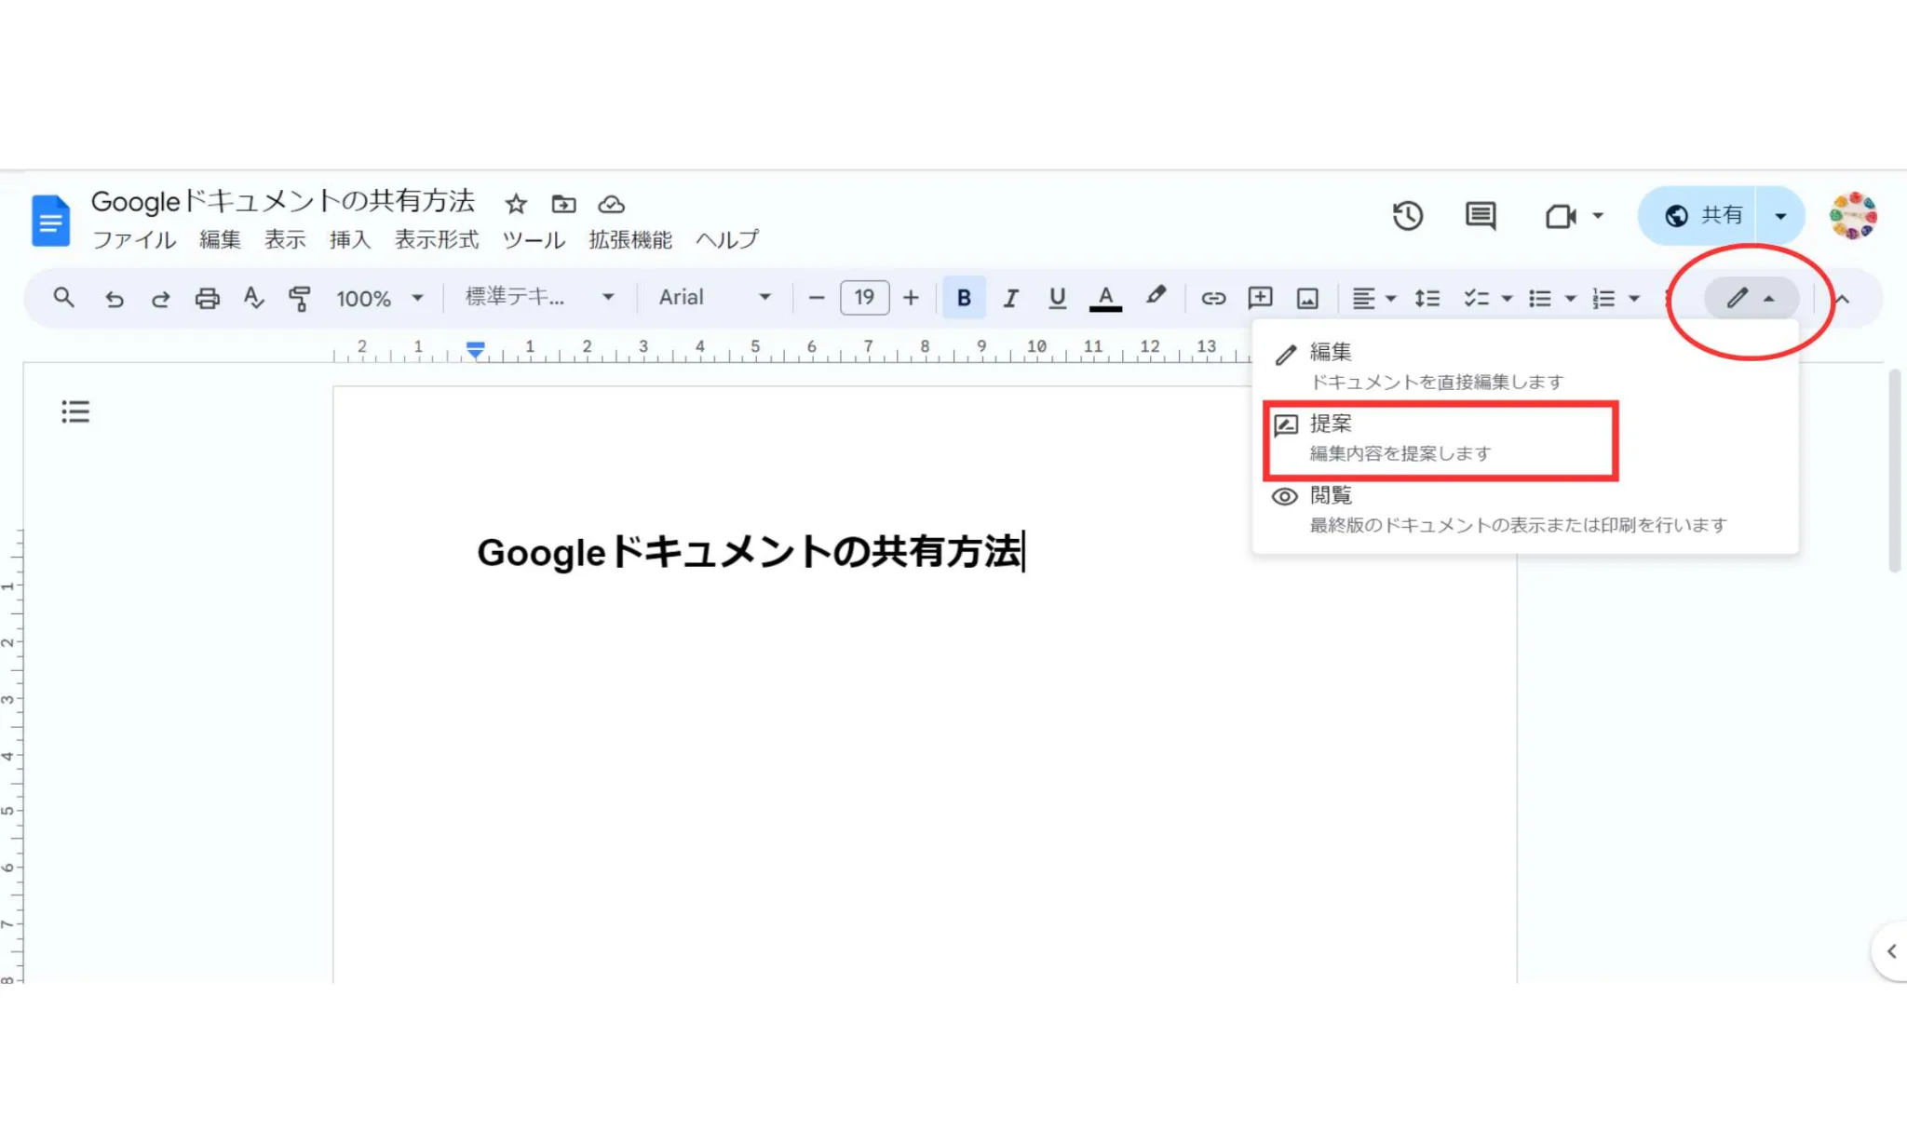Viewport: 1907px width, 1144px height.
Task: Insert an image
Action: [x=1307, y=298]
